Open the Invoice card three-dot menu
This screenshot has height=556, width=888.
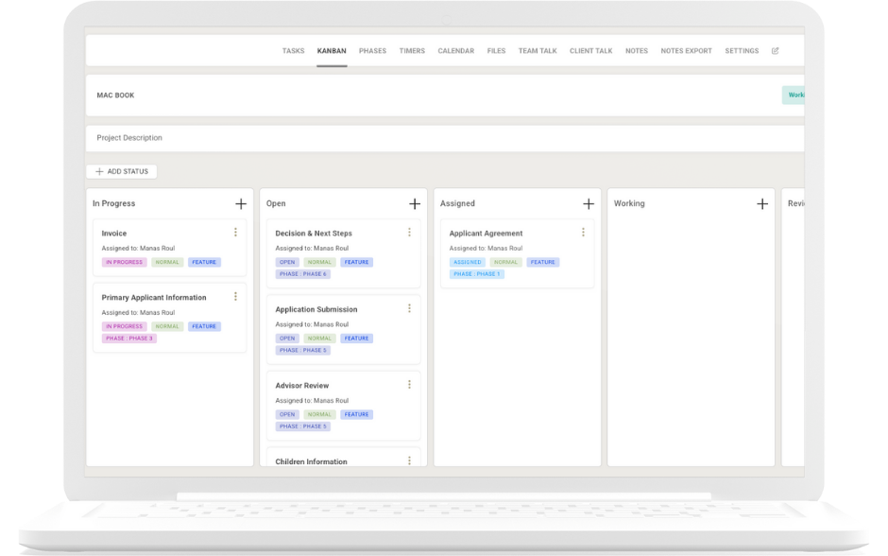point(235,233)
